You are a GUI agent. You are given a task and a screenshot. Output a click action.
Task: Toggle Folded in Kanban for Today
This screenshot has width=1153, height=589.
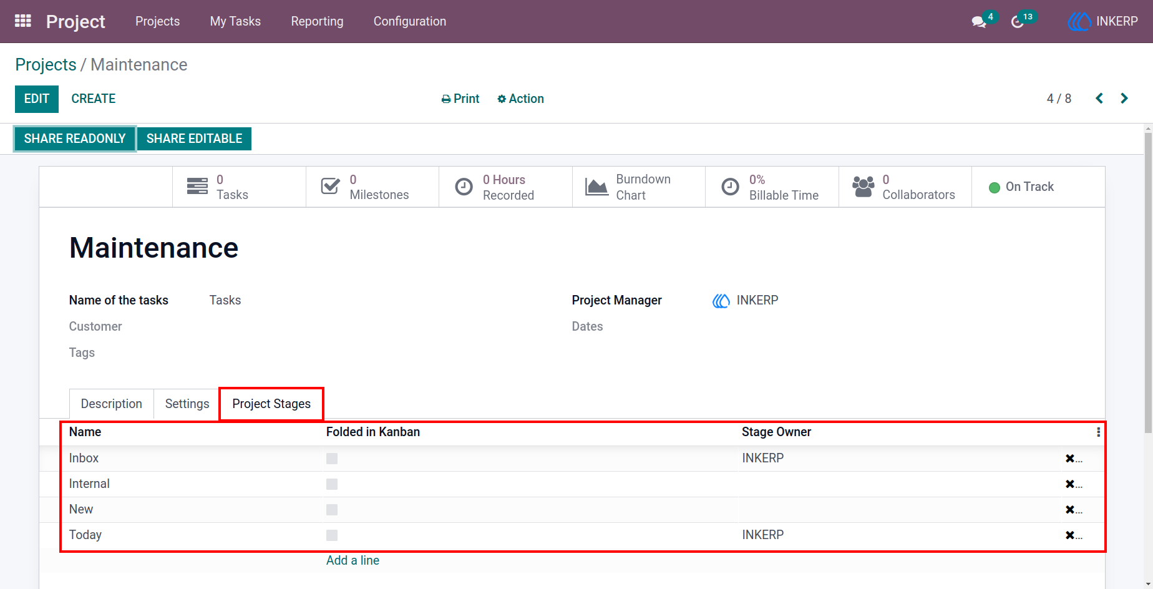pos(332,535)
